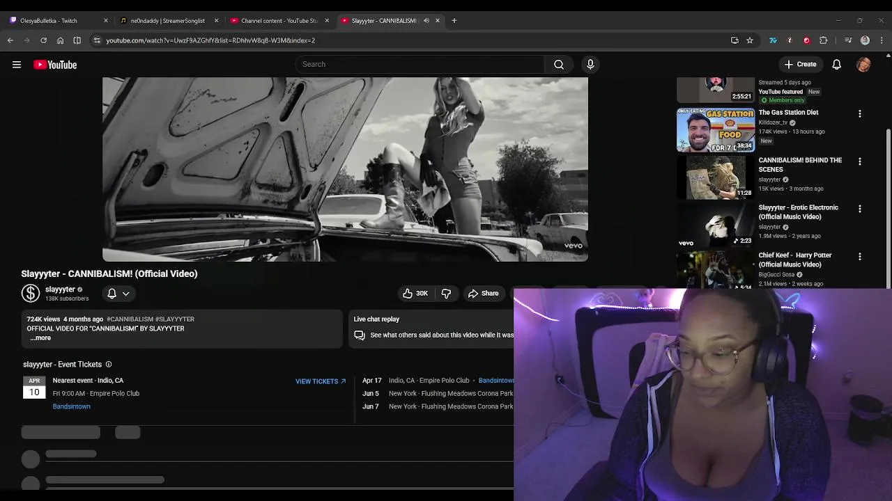892x501 pixels.
Task: Open more options for The Gas Station Diet
Action: (860, 113)
